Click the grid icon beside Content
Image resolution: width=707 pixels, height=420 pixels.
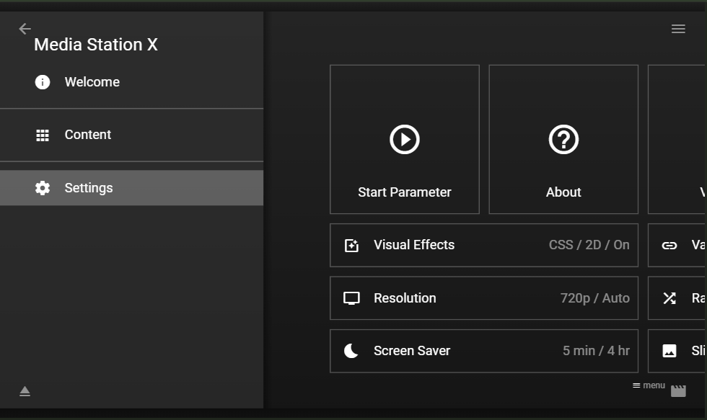[43, 135]
